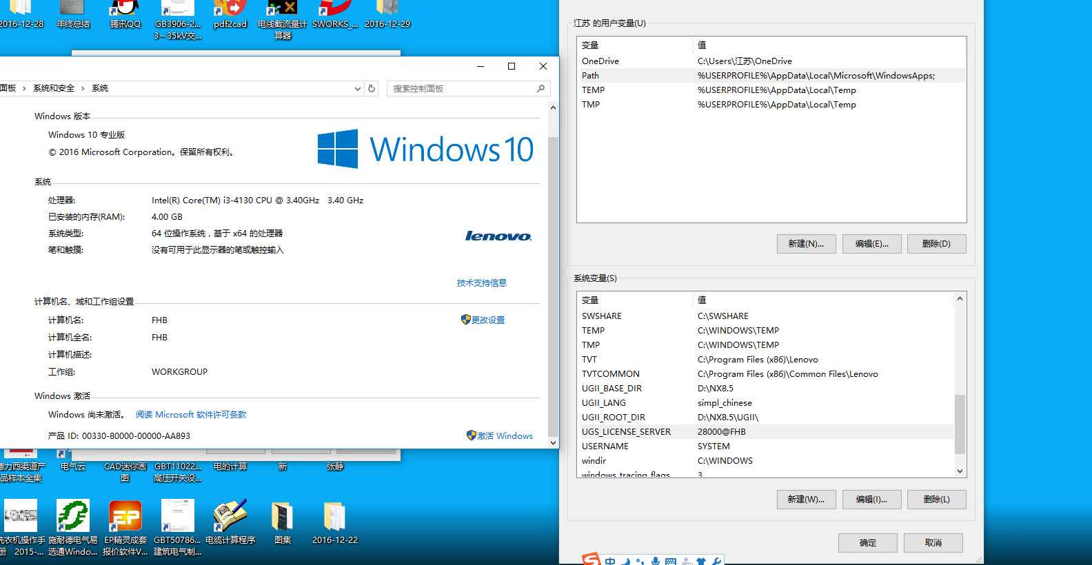The height and width of the screenshot is (565, 1092).
Task: Click the refresh icon beside address bar
Action: (x=372, y=88)
